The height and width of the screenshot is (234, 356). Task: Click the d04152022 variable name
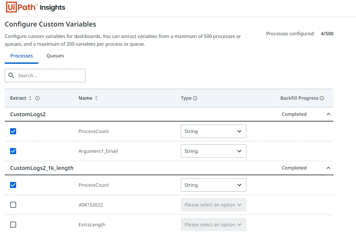(90, 205)
